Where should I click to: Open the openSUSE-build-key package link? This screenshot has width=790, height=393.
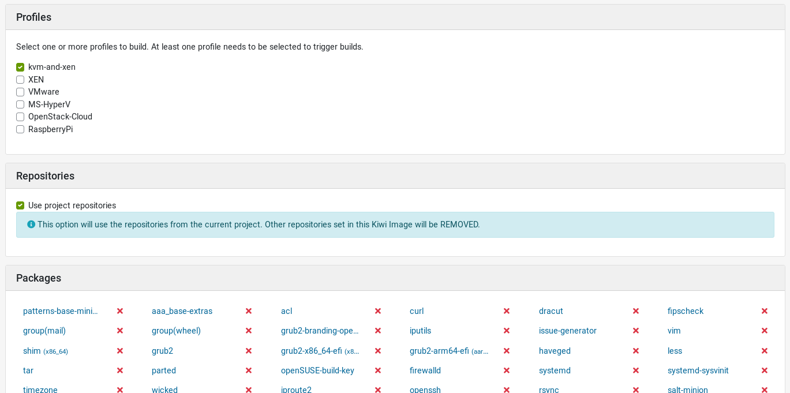click(x=317, y=370)
